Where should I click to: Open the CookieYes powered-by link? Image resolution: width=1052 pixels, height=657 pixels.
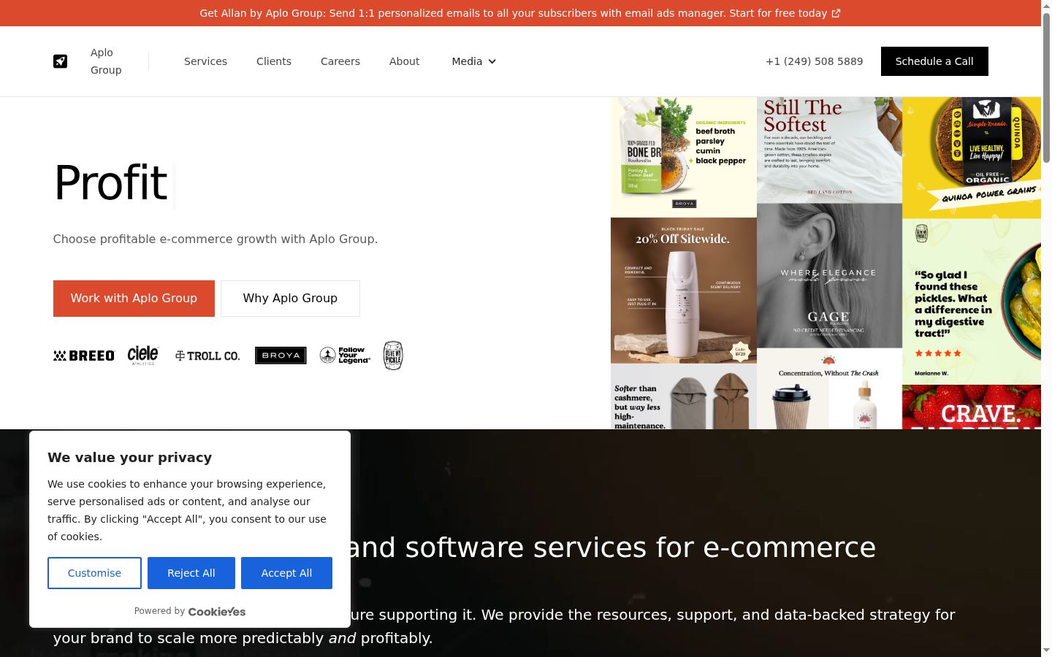click(217, 612)
